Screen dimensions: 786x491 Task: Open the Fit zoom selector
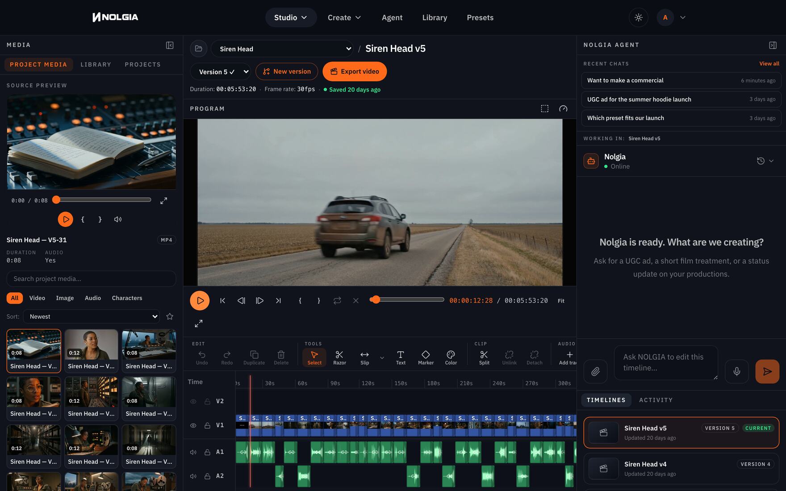coord(561,301)
